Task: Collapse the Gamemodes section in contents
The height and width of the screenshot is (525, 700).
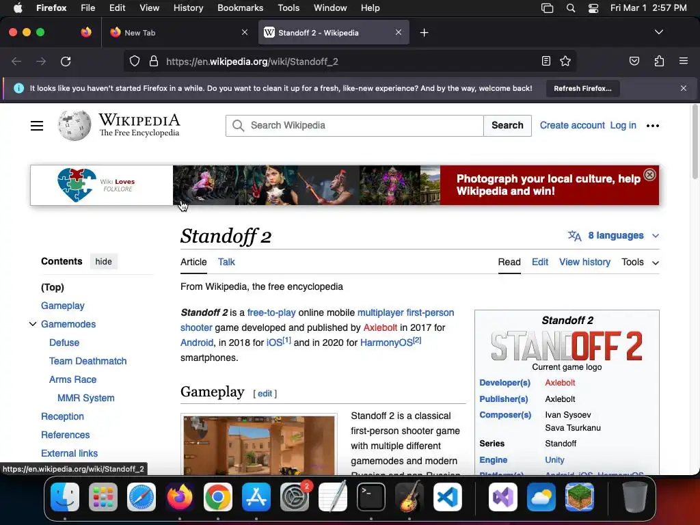Action: pos(33,324)
